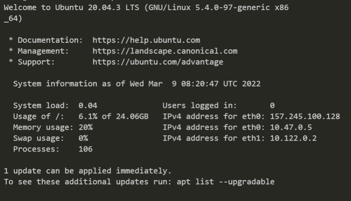Screen dimensions: 351x201
Task: Click the disk usage 6.1% of 24.06GB
Action: coord(113,116)
